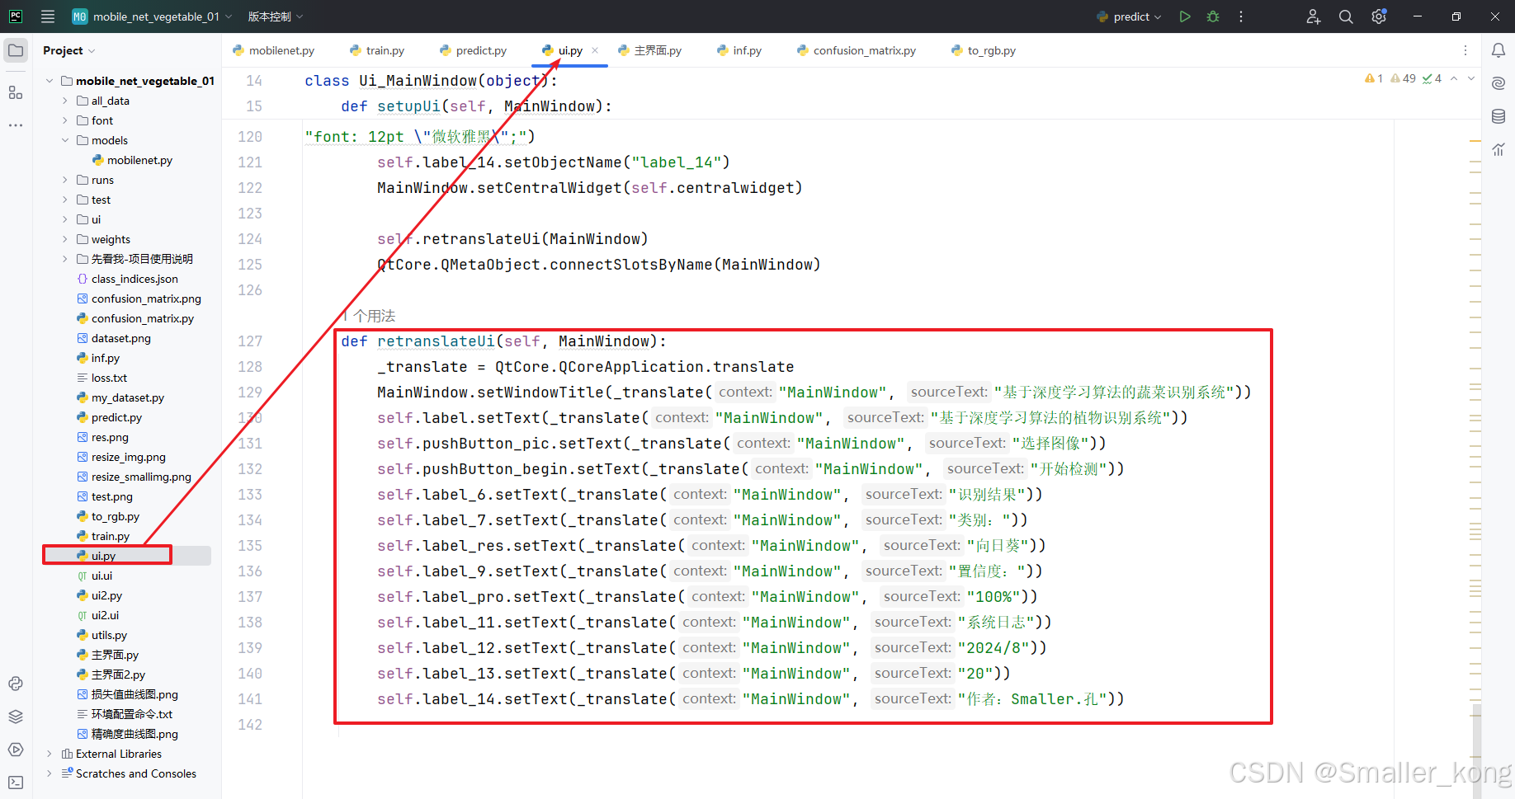1515x799 pixels.
Task: Collapse the mobile_net_vegetable_01 root folder
Action: coord(50,81)
